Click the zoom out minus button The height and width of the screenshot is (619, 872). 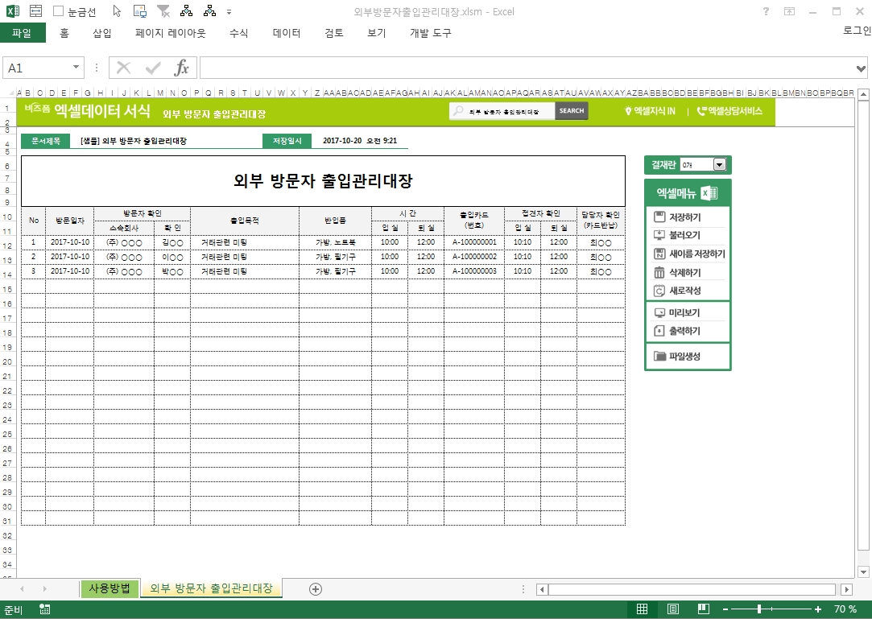(725, 609)
